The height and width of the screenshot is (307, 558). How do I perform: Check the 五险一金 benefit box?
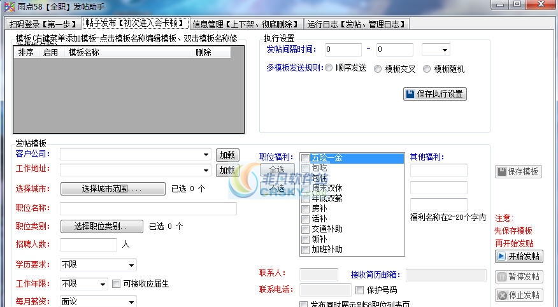click(x=305, y=158)
